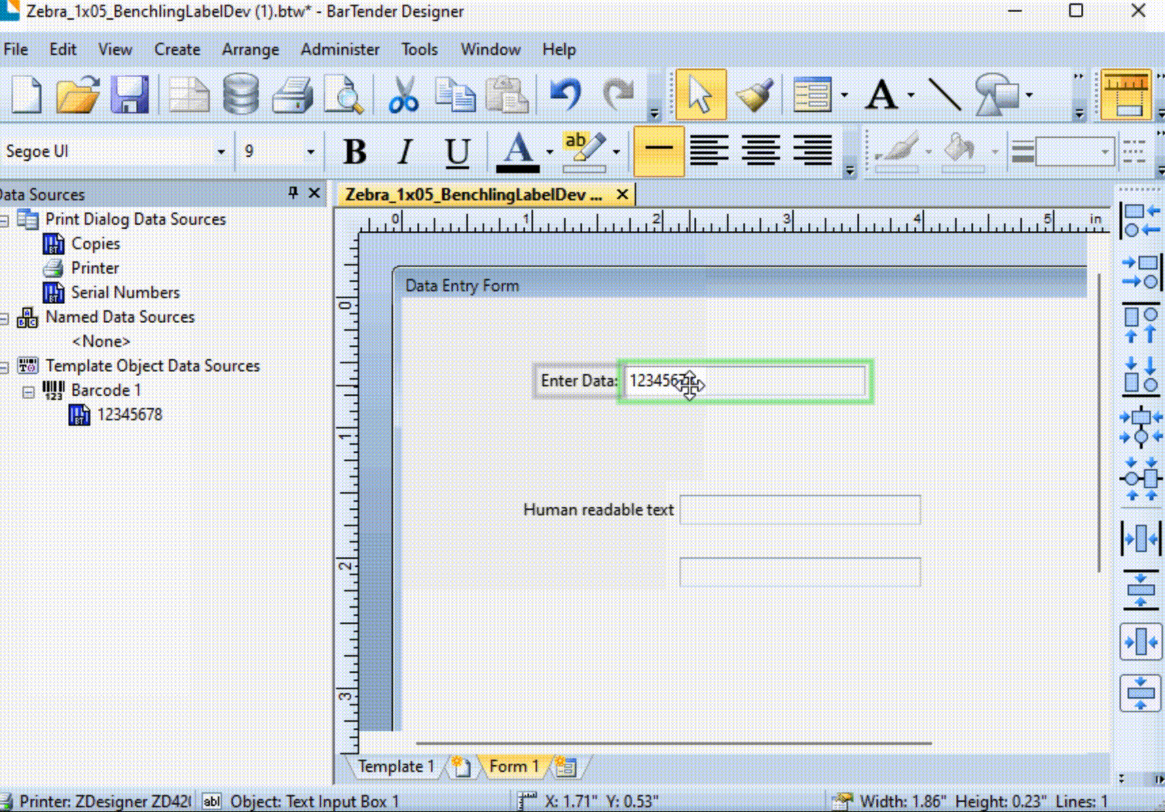
Task: Open the Database Connection Setup icon
Action: pyautogui.click(x=240, y=94)
